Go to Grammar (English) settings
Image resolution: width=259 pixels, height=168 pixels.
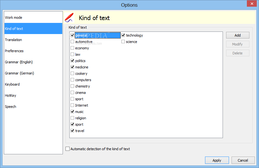click(33, 62)
